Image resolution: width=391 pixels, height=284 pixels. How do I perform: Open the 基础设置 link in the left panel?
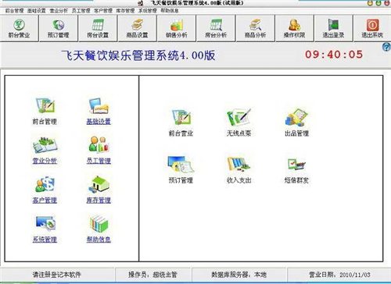pos(99,122)
